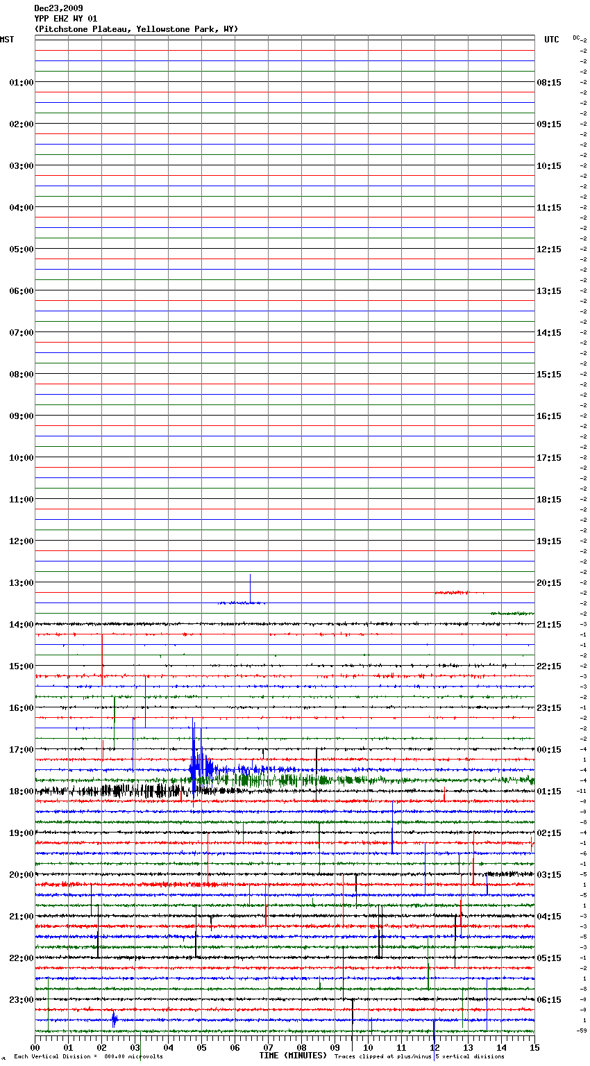Select the 19:00 MST time label

(22, 833)
